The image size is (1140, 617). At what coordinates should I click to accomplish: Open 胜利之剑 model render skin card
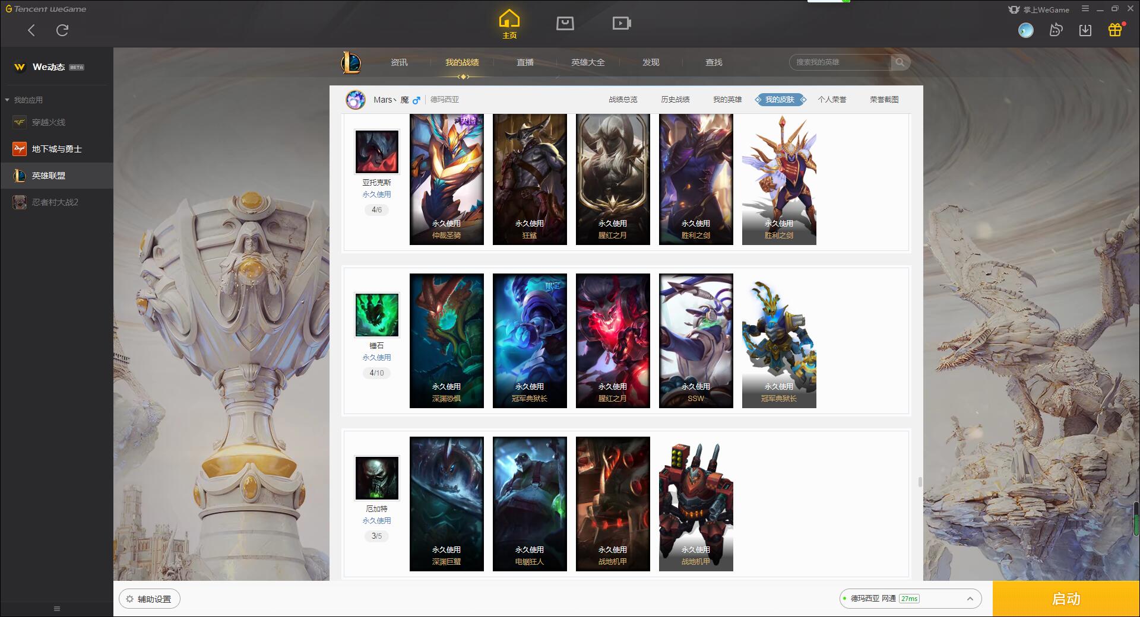[x=779, y=180]
